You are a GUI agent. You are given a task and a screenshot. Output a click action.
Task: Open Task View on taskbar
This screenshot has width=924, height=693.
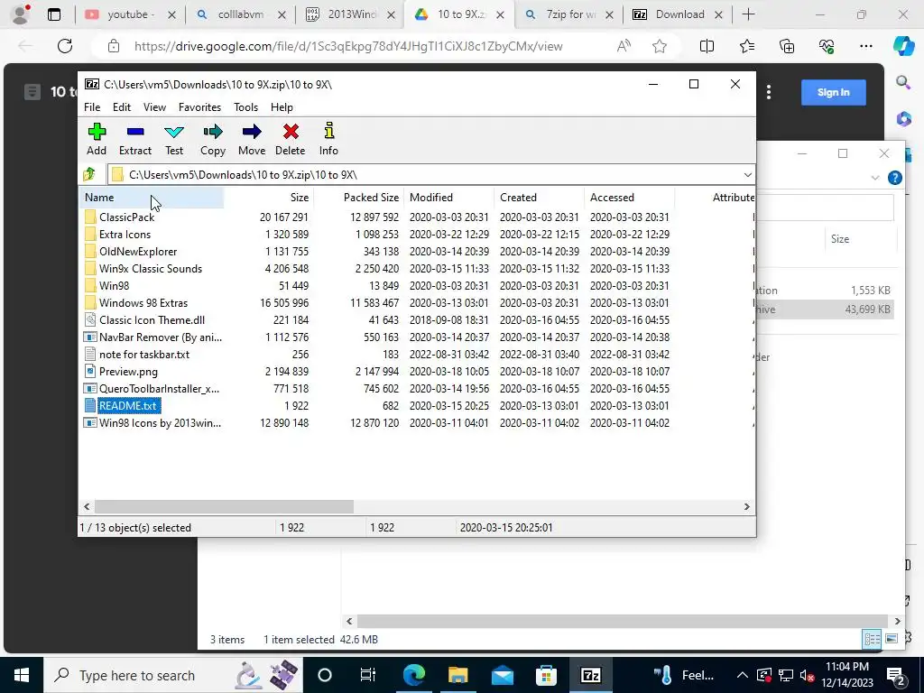tap(368, 675)
